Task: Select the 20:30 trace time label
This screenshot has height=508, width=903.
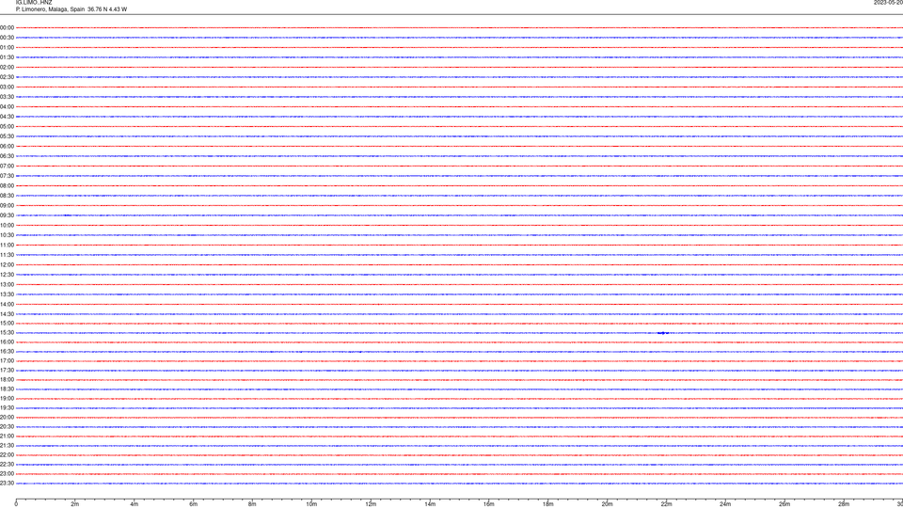Action: [7, 427]
